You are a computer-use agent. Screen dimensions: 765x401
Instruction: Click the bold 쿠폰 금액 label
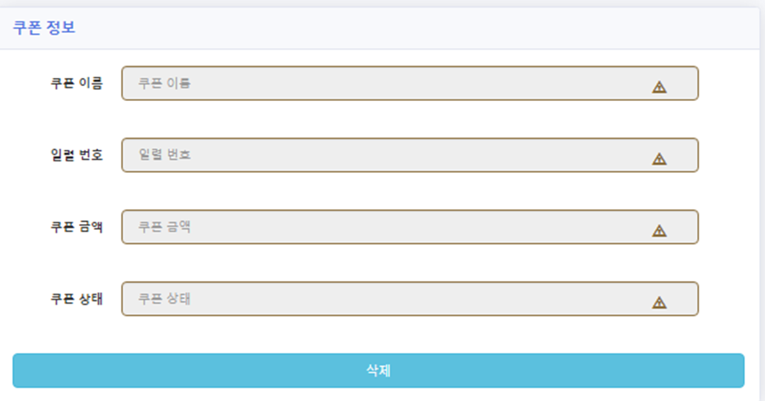pos(76,227)
